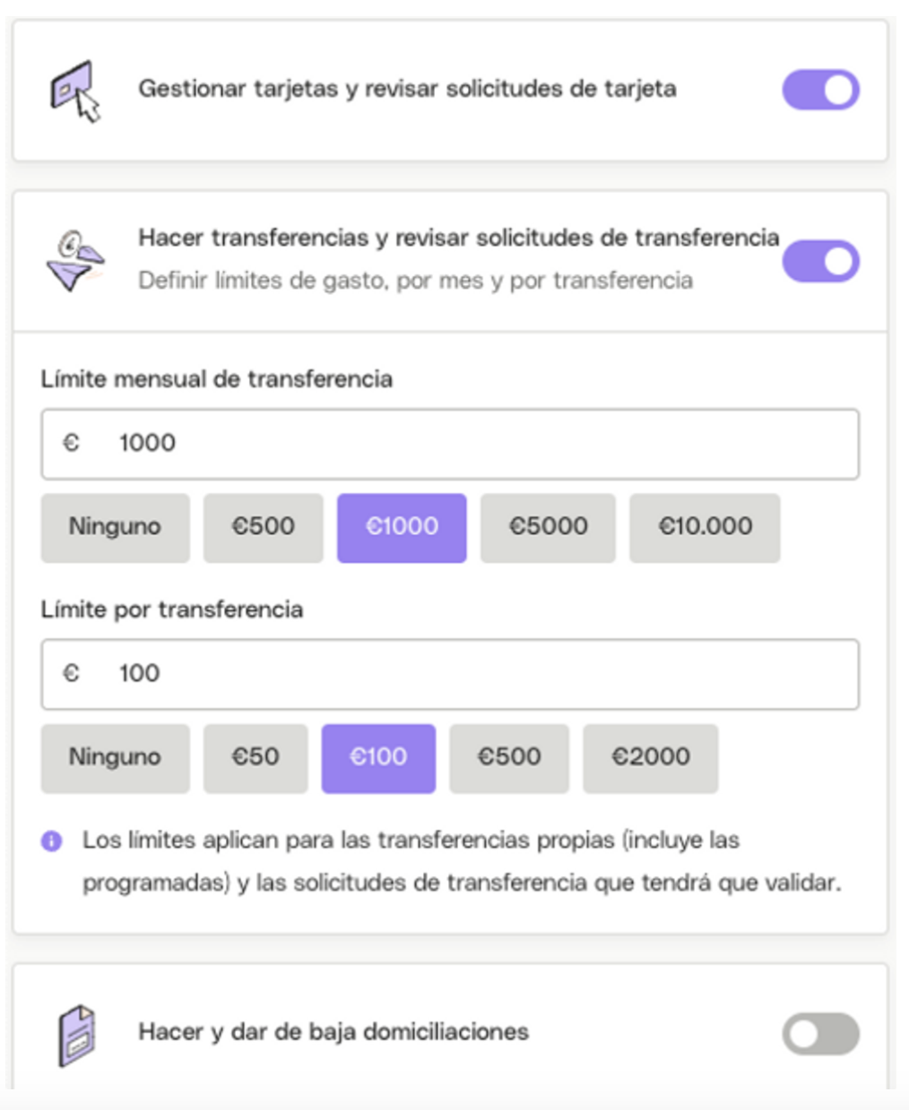This screenshot has width=909, height=1110.
Task: Click the euro symbol in per-transfer limit field
Action: (x=71, y=673)
